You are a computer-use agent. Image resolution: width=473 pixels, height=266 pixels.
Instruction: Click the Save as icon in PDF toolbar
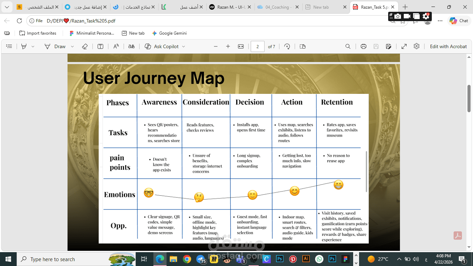(x=389, y=46)
